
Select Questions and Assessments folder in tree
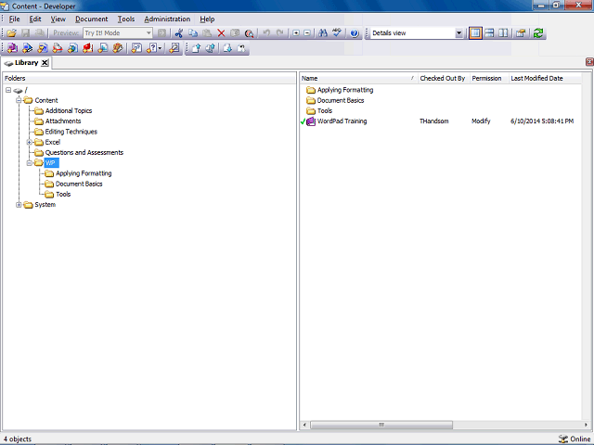(x=84, y=152)
